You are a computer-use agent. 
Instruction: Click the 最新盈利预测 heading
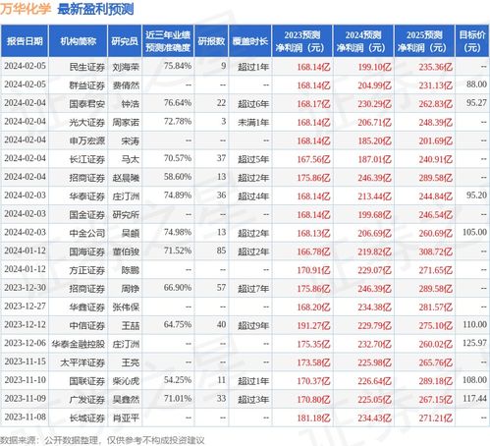coord(95,9)
